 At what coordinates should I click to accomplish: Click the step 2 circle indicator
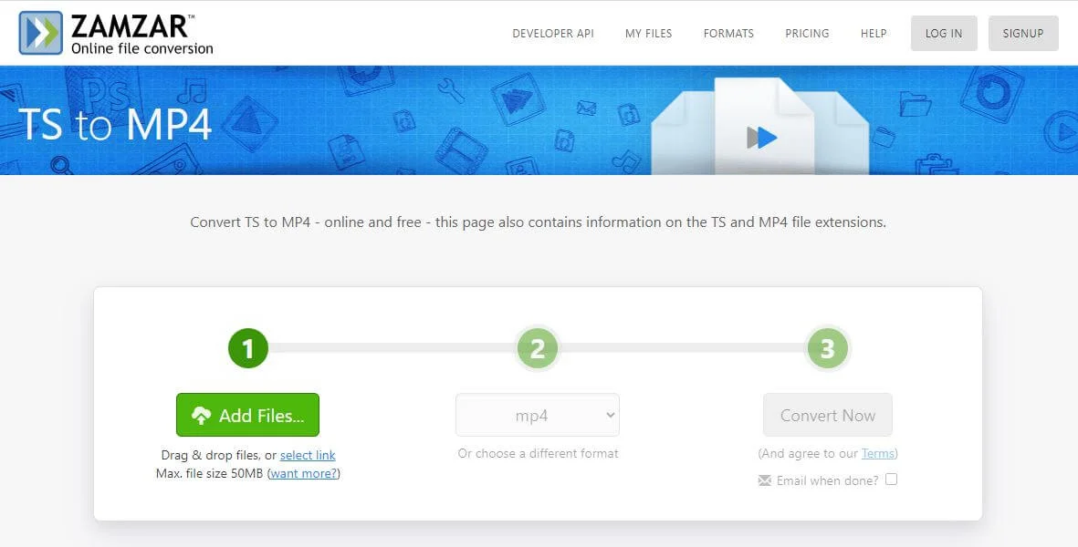pos(538,347)
